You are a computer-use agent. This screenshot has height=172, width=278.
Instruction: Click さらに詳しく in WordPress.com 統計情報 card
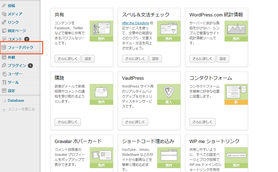[202, 59]
